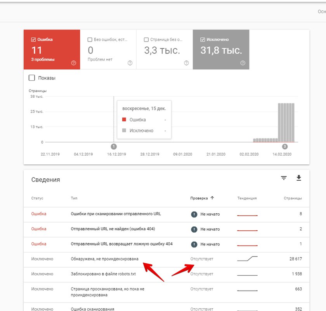Click gray Исключено swatch in chart tooltip

(x=124, y=130)
